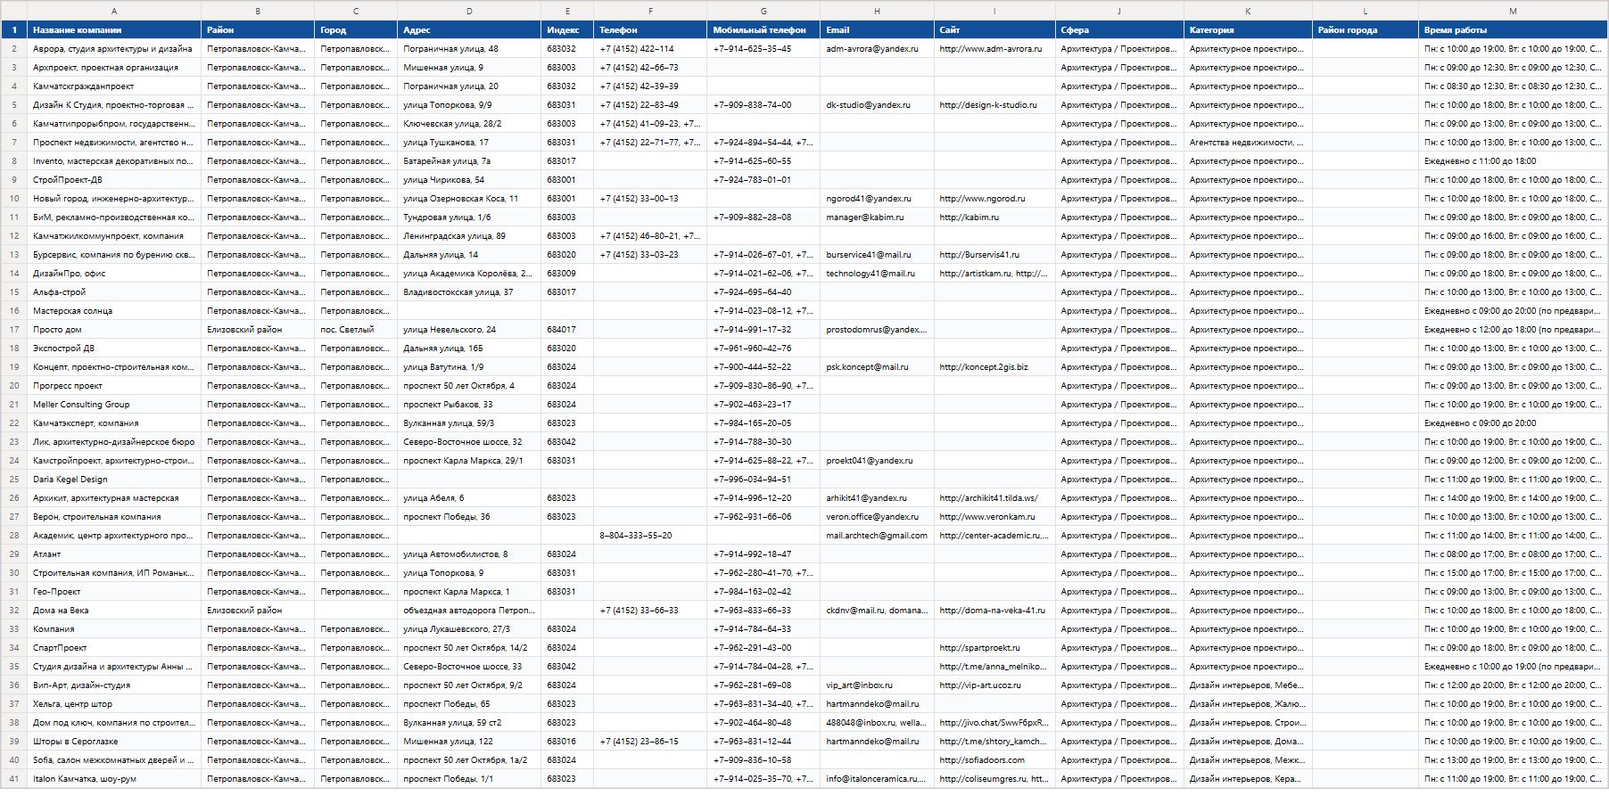Screen dimensions: 1609x804
Task: Select the site cell "http://spartproekt.ru"
Action: 994,647
